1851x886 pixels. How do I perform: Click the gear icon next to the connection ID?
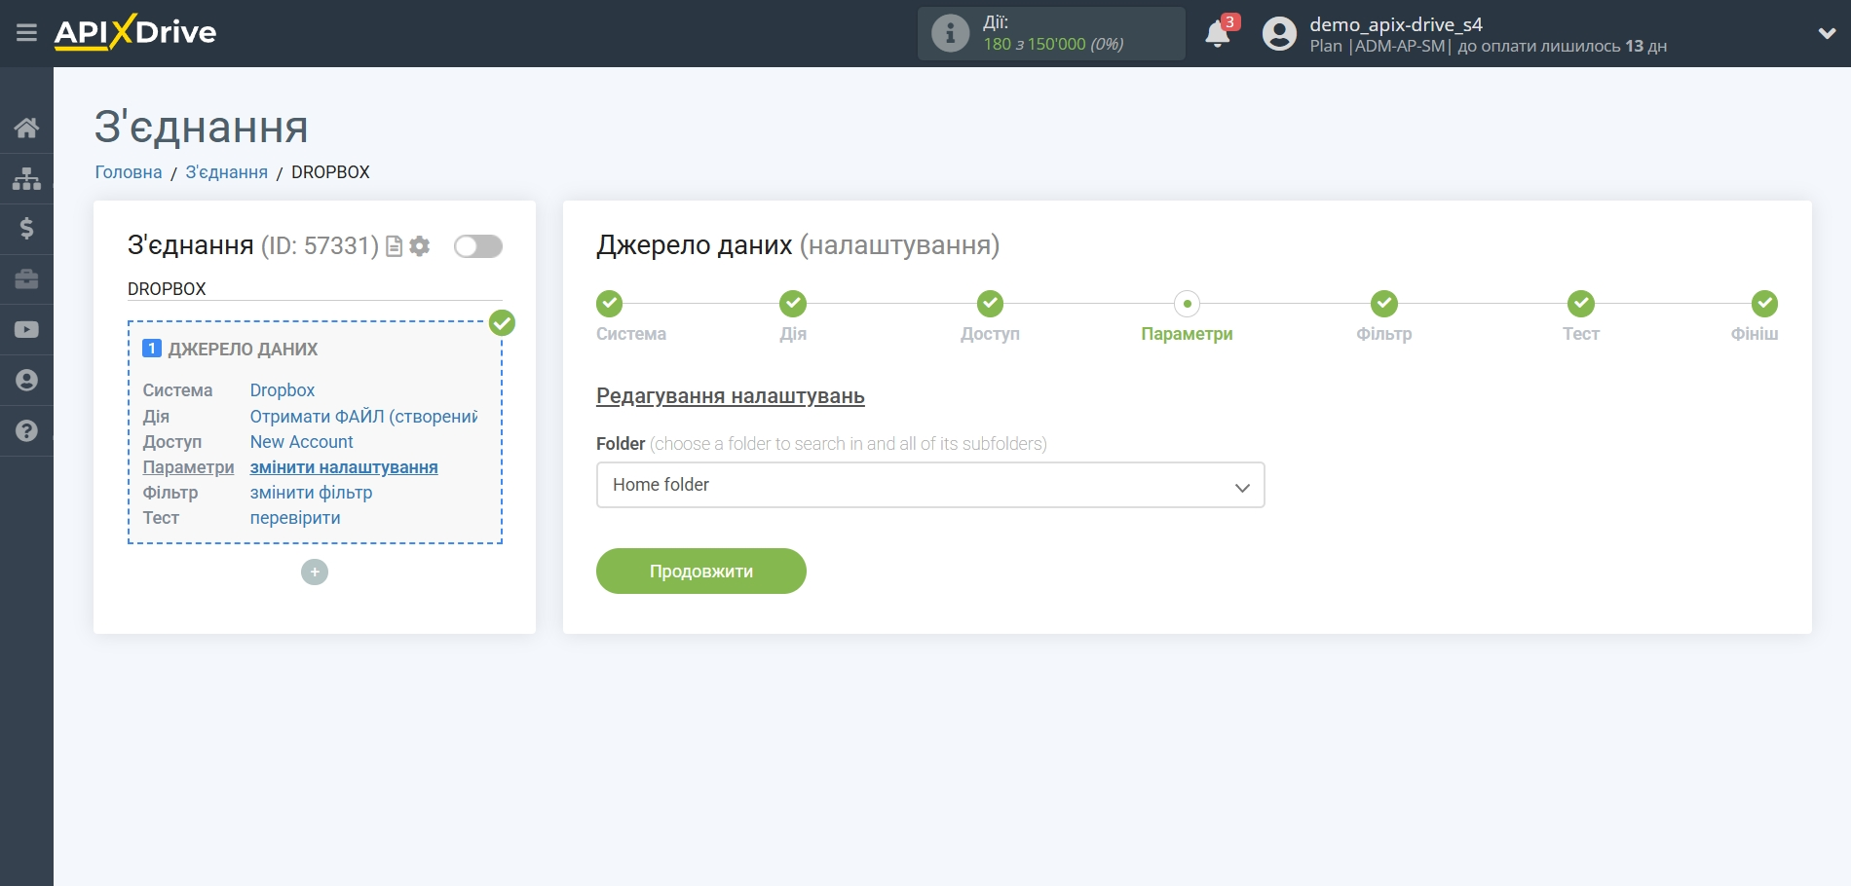[419, 246]
